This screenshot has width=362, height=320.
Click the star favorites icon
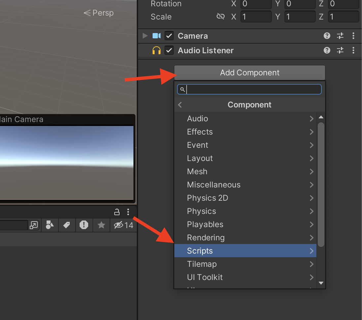pyautogui.click(x=101, y=225)
